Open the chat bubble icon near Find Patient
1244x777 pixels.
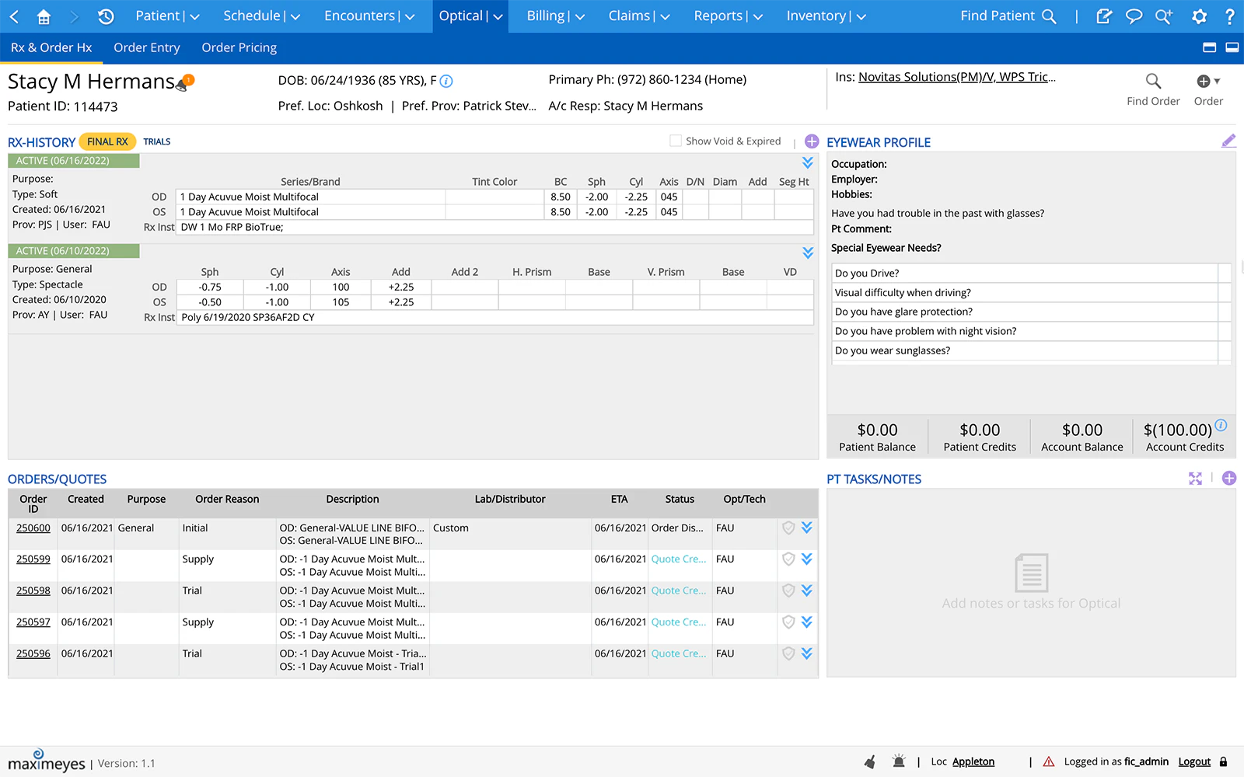[1134, 16]
